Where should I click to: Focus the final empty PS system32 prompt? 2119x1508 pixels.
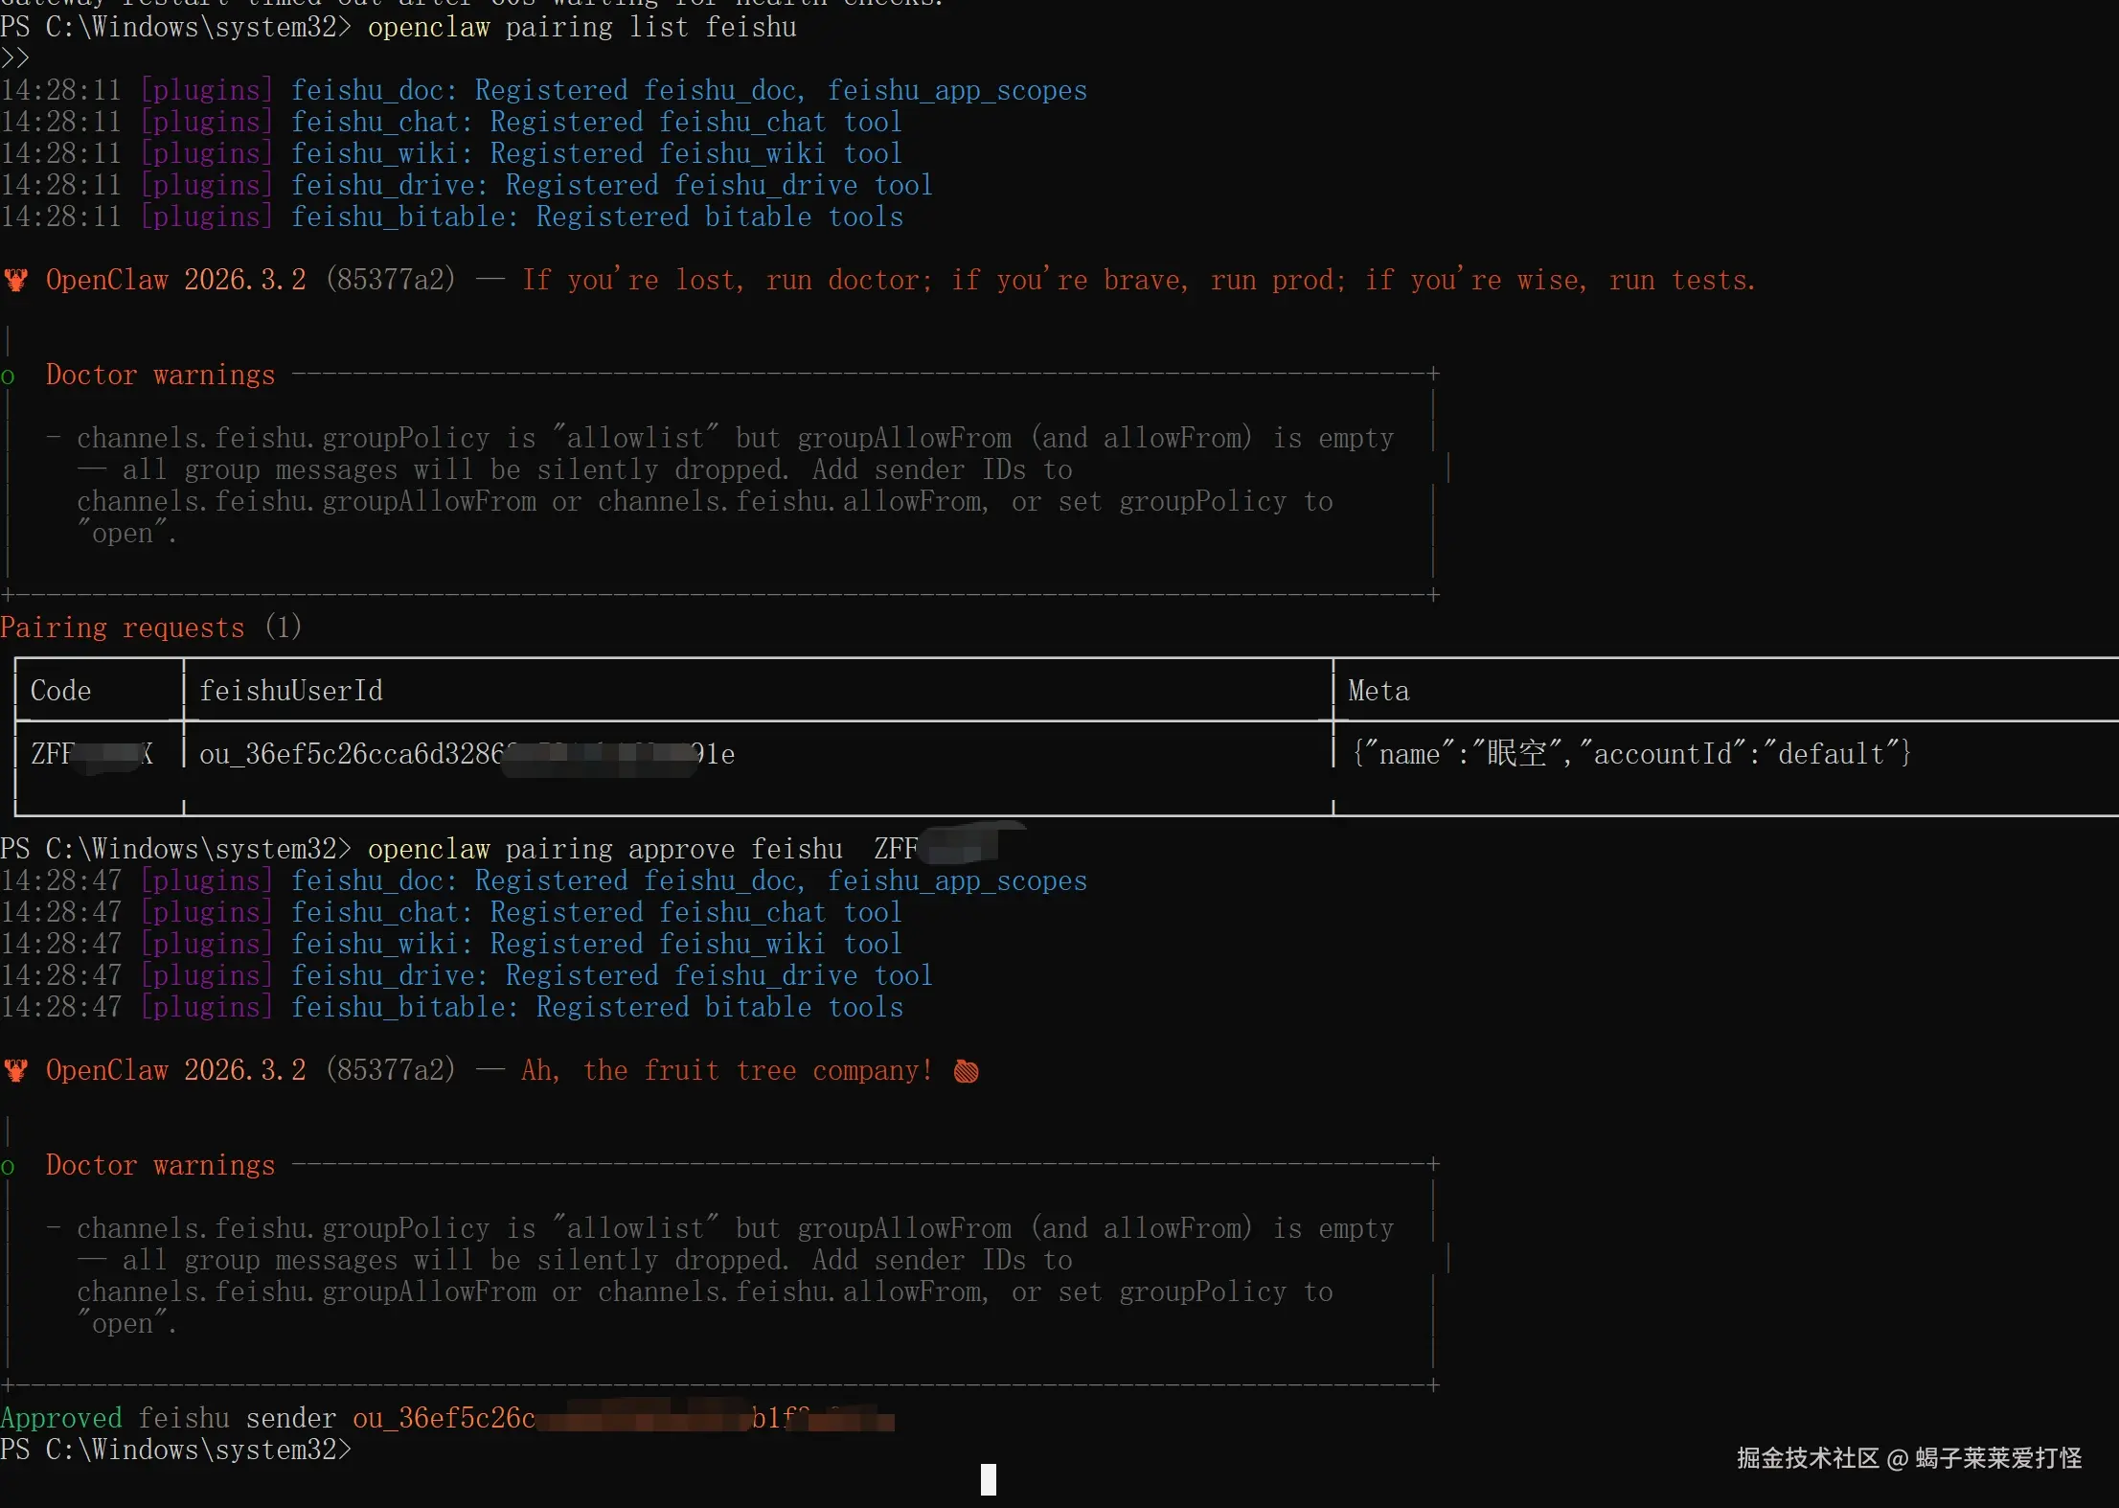tap(176, 1450)
